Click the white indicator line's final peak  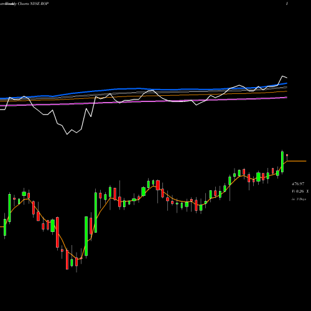point(282,77)
